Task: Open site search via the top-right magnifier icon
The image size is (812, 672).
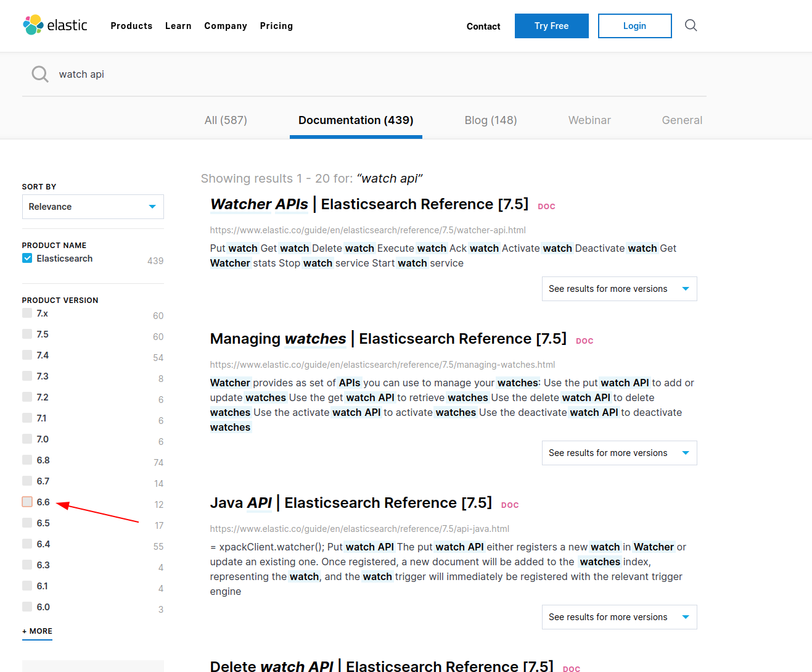Action: 691,25
